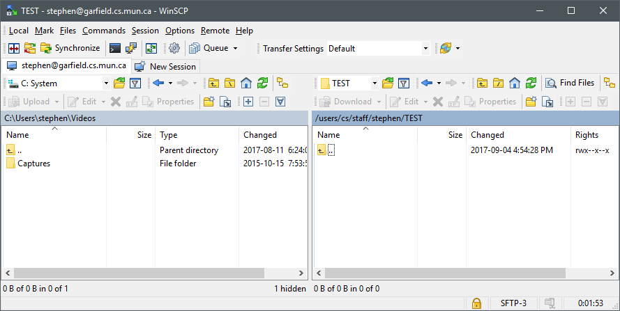
Task: Create a new folder in the remote panel
Action: (x=531, y=102)
